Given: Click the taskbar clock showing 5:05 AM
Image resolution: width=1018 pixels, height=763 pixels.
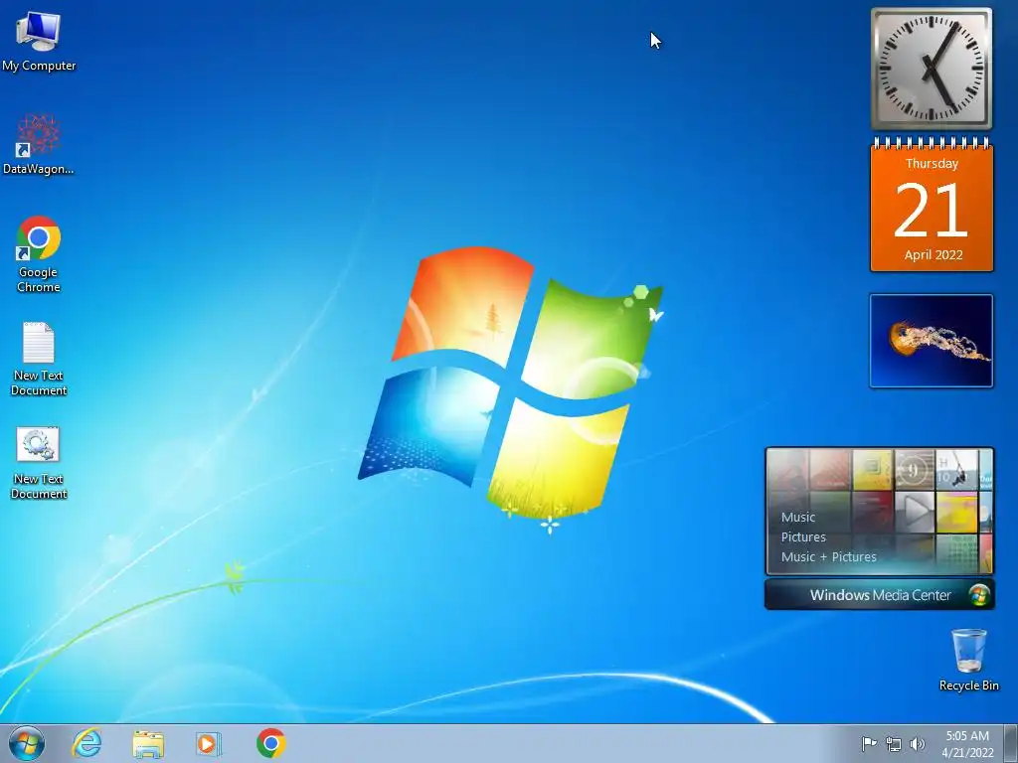Looking at the screenshot, I should coord(967,744).
